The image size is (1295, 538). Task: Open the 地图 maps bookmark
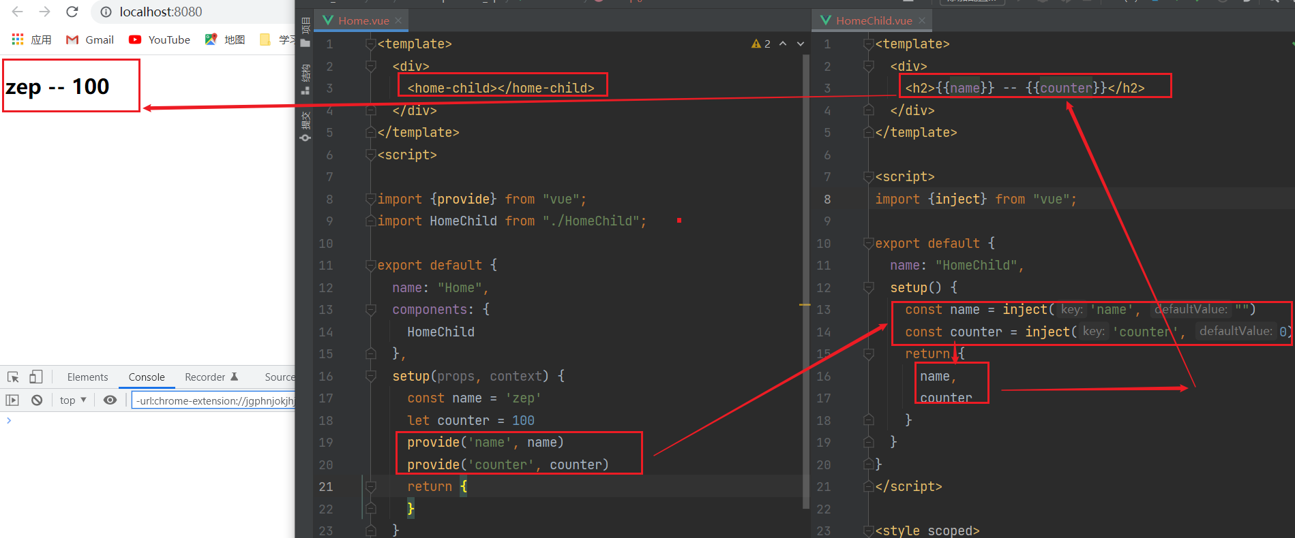pos(225,39)
